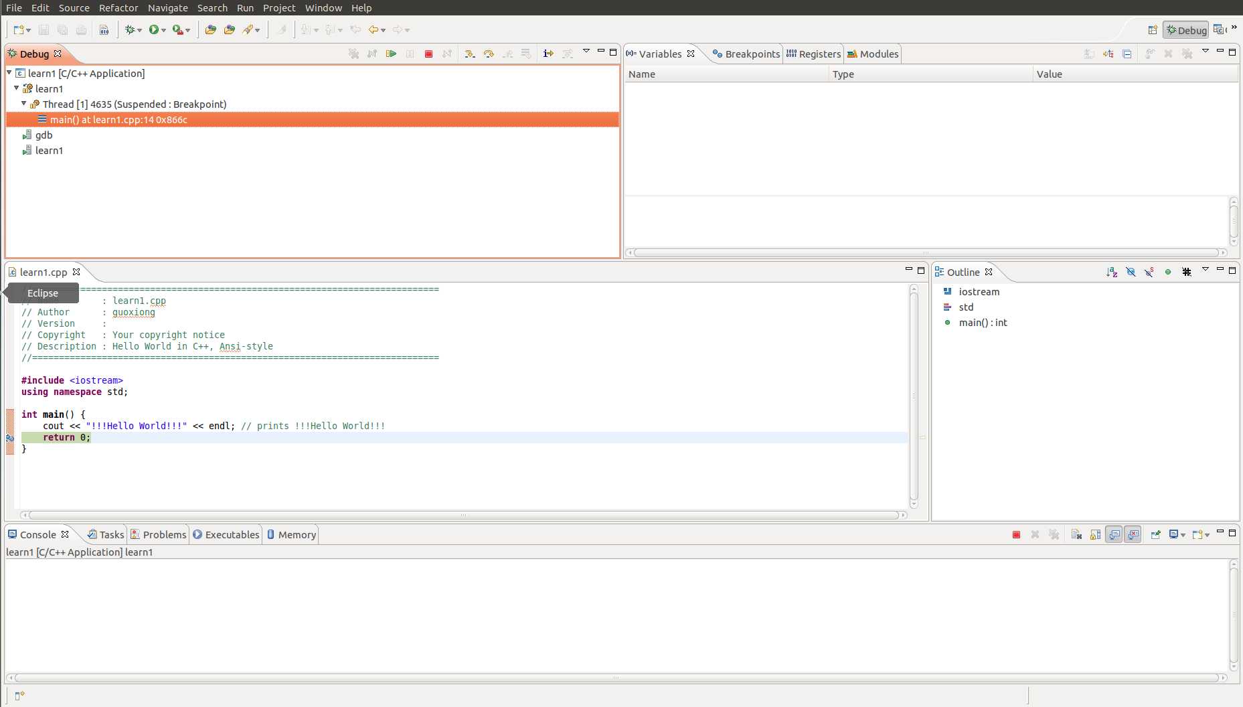
Task: Open the Navigate menu
Action: 167,7
